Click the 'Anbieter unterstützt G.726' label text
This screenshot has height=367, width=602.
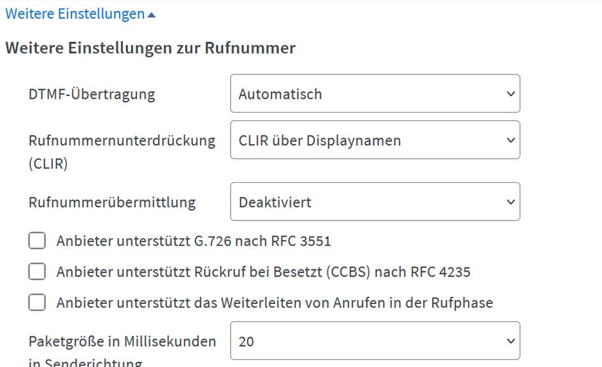[x=194, y=241]
